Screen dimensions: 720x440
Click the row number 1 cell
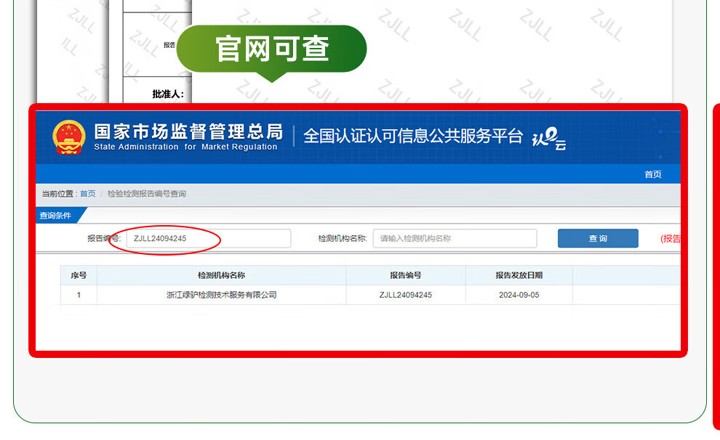click(x=79, y=295)
